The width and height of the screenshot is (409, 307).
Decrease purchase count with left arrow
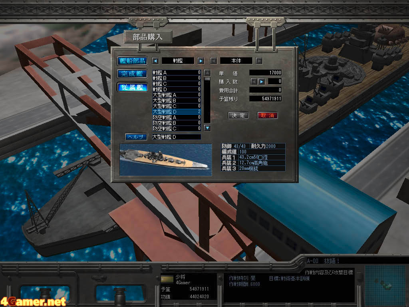(x=254, y=82)
